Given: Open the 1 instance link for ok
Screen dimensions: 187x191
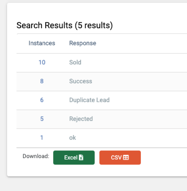Looking at the screenshot, I should (41, 138).
